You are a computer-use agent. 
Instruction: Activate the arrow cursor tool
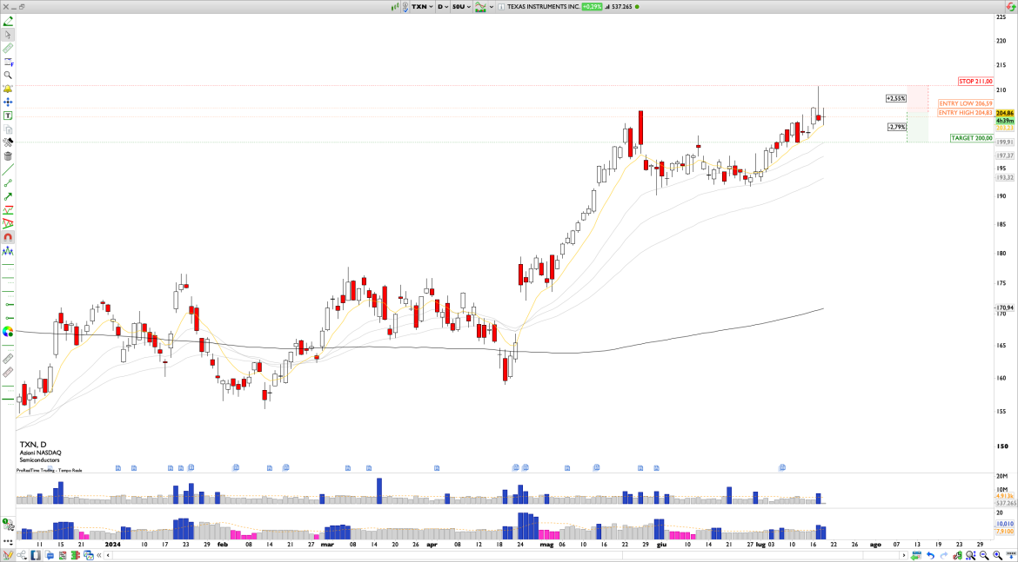(x=8, y=35)
